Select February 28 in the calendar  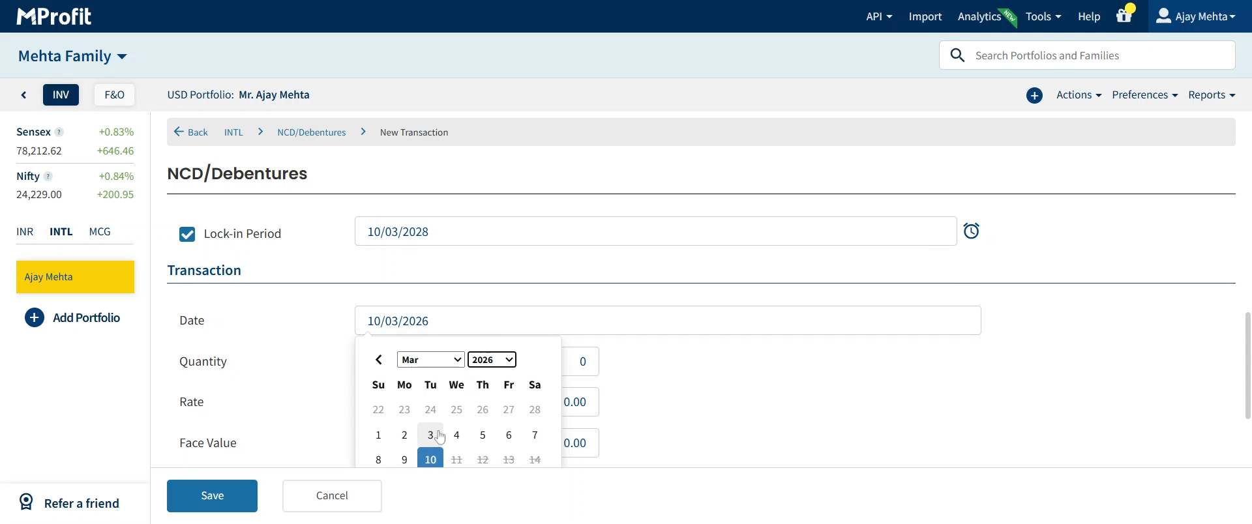pos(535,410)
